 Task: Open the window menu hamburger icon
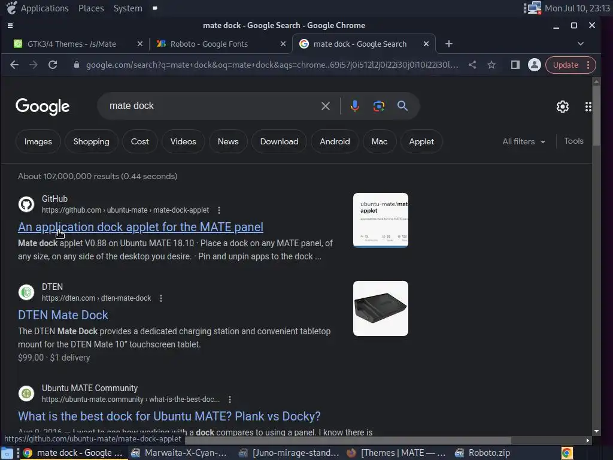pos(10,26)
